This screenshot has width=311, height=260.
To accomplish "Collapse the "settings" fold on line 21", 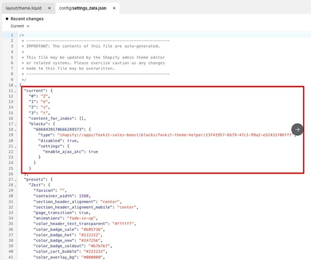I will (x=16, y=147).
